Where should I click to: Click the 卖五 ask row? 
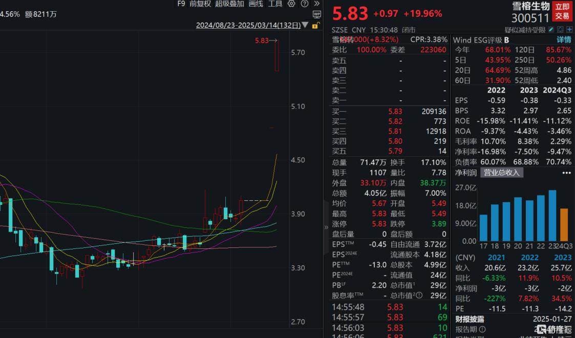[x=389, y=60]
